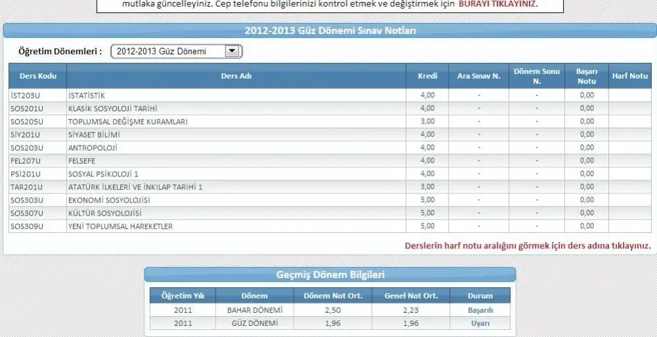
Task: Click course code SOS203U
Action: pyautogui.click(x=27, y=148)
